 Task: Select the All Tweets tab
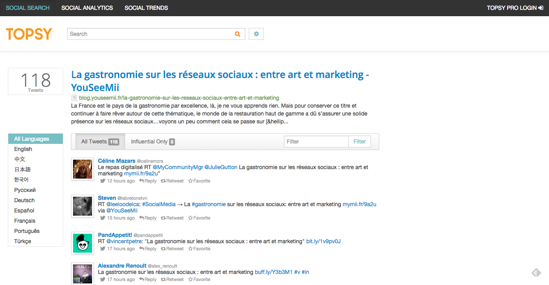point(100,142)
